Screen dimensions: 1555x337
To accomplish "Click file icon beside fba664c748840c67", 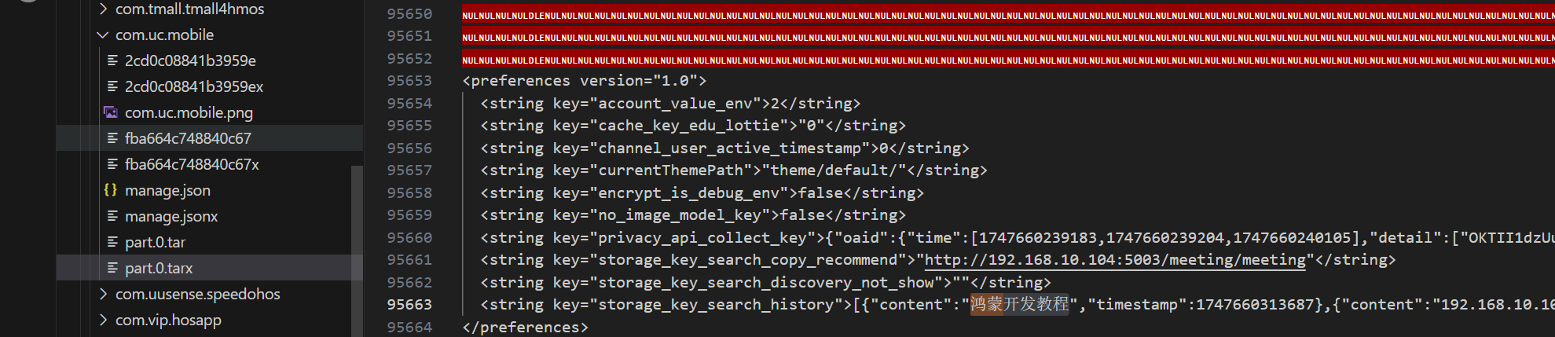I will pyautogui.click(x=112, y=138).
